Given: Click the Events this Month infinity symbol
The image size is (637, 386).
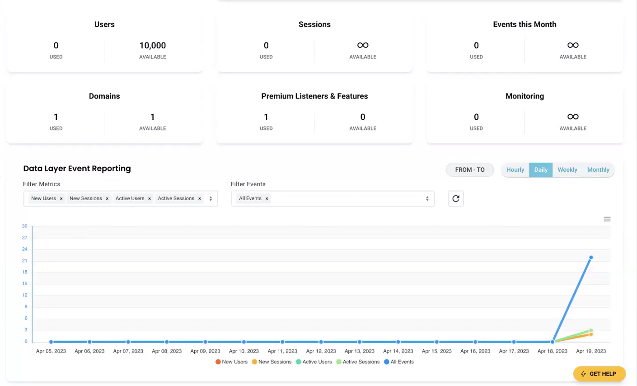Looking at the screenshot, I should point(573,45).
